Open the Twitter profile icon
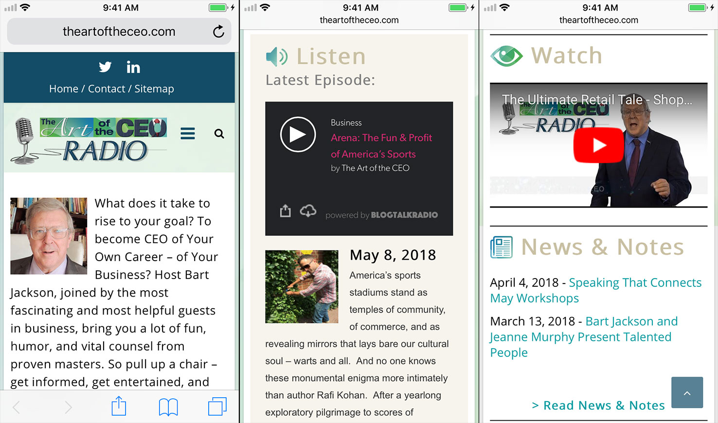This screenshot has width=718, height=423. point(105,67)
